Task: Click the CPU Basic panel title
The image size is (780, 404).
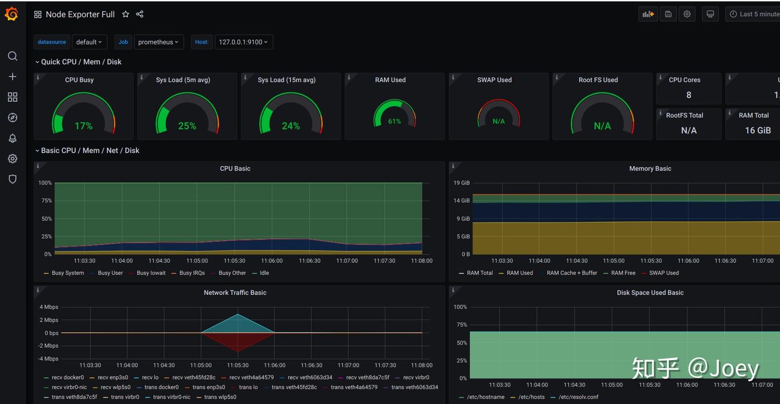Action: pyautogui.click(x=235, y=169)
